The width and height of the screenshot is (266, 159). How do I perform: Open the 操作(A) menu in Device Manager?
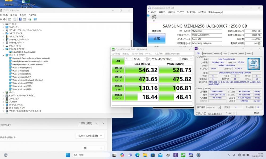pyautogui.click(x=14, y=15)
